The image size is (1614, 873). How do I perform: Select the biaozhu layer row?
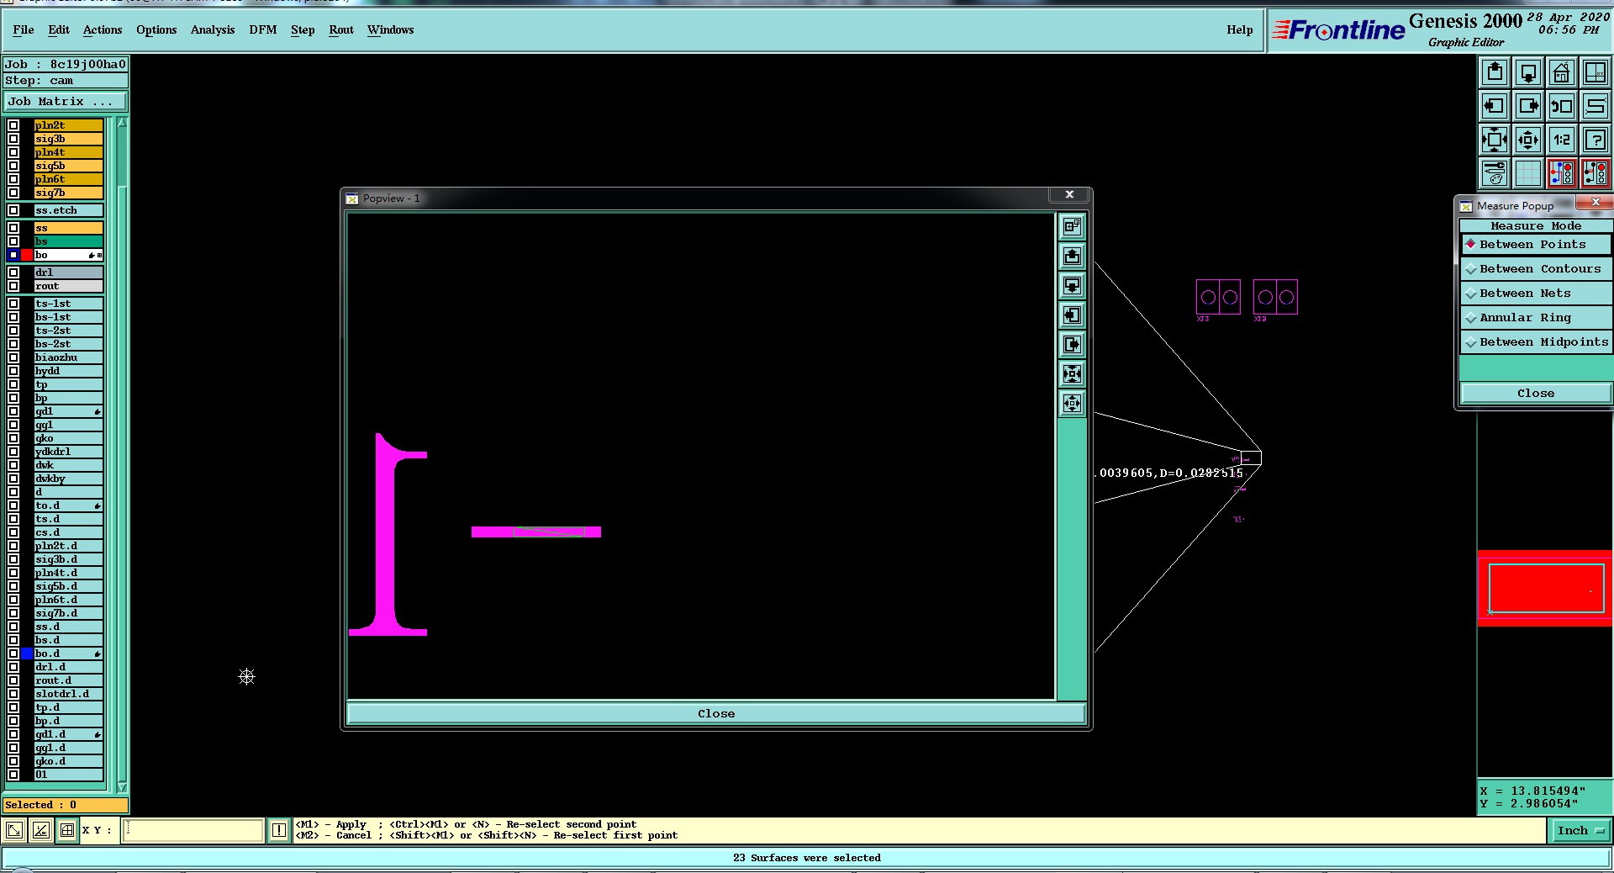tap(68, 357)
